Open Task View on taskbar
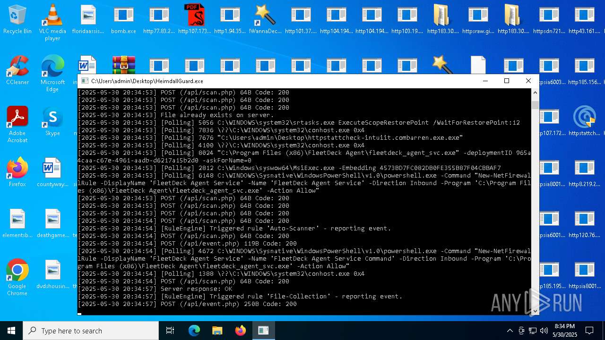The image size is (605, 340). click(x=170, y=331)
